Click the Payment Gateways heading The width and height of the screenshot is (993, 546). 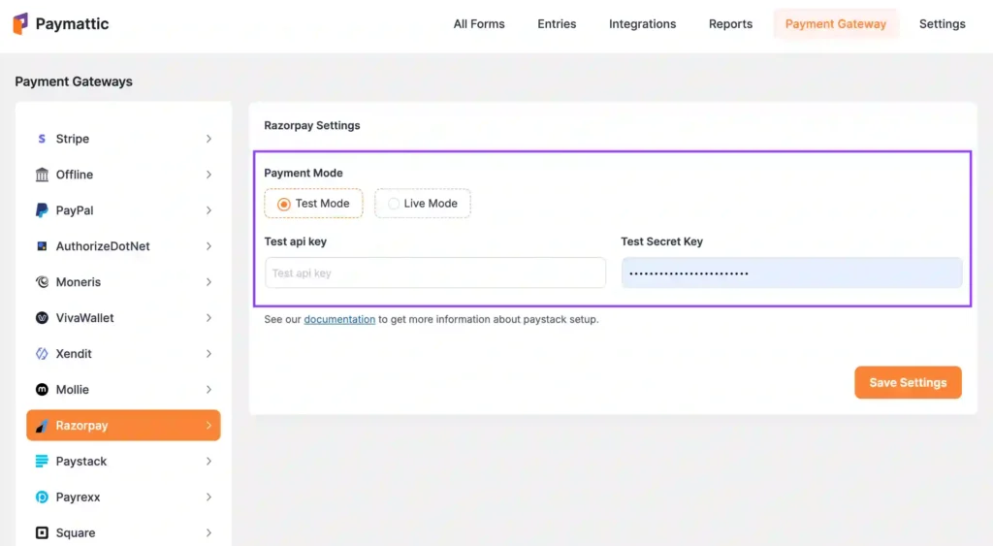(74, 81)
